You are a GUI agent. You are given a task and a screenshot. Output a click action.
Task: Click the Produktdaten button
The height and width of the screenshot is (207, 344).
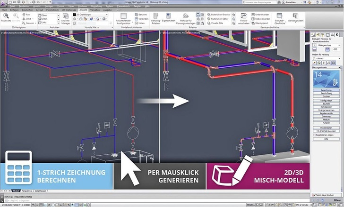(x=326, y=128)
